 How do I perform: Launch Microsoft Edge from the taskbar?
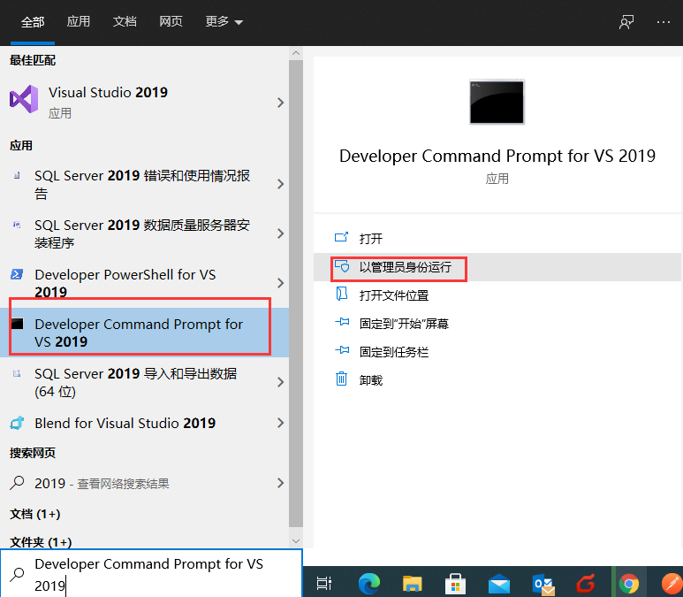[369, 584]
